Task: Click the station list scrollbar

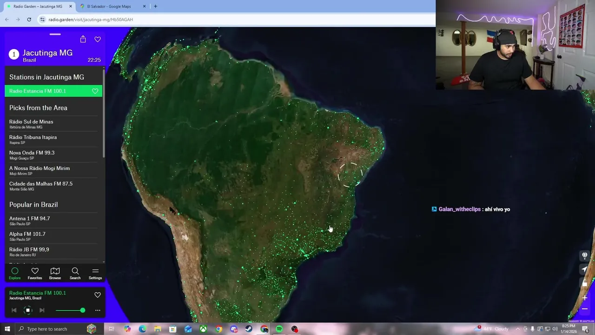Action: coord(104,114)
